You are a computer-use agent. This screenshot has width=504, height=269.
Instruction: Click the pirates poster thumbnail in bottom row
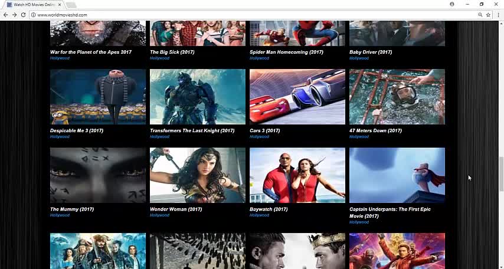(x=98, y=251)
